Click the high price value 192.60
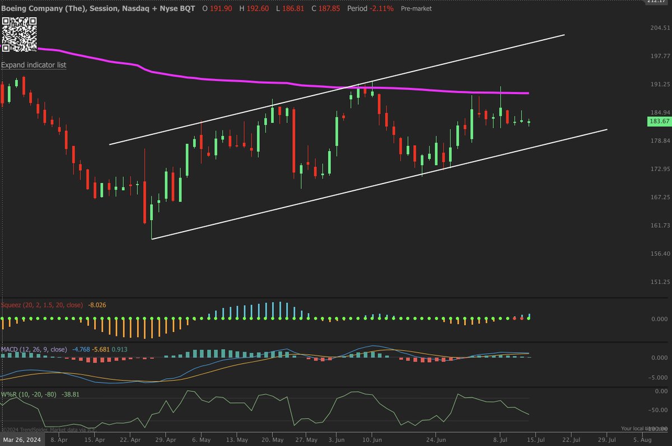Image resolution: width=672 pixels, height=446 pixels. click(x=257, y=9)
